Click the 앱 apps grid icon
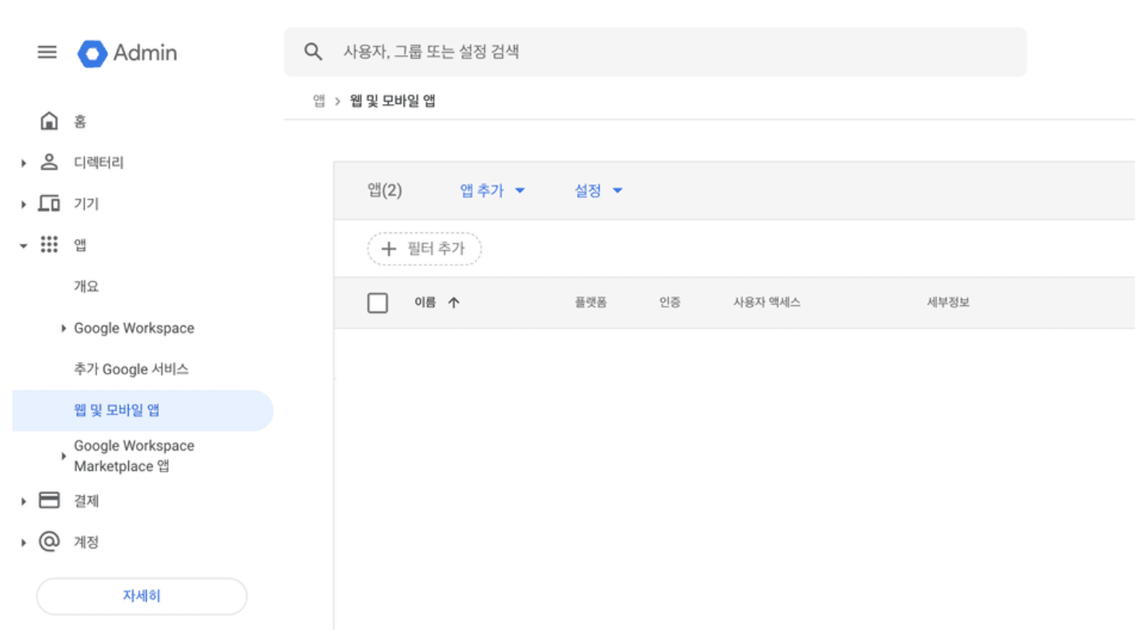The image size is (1136, 637). 48,244
